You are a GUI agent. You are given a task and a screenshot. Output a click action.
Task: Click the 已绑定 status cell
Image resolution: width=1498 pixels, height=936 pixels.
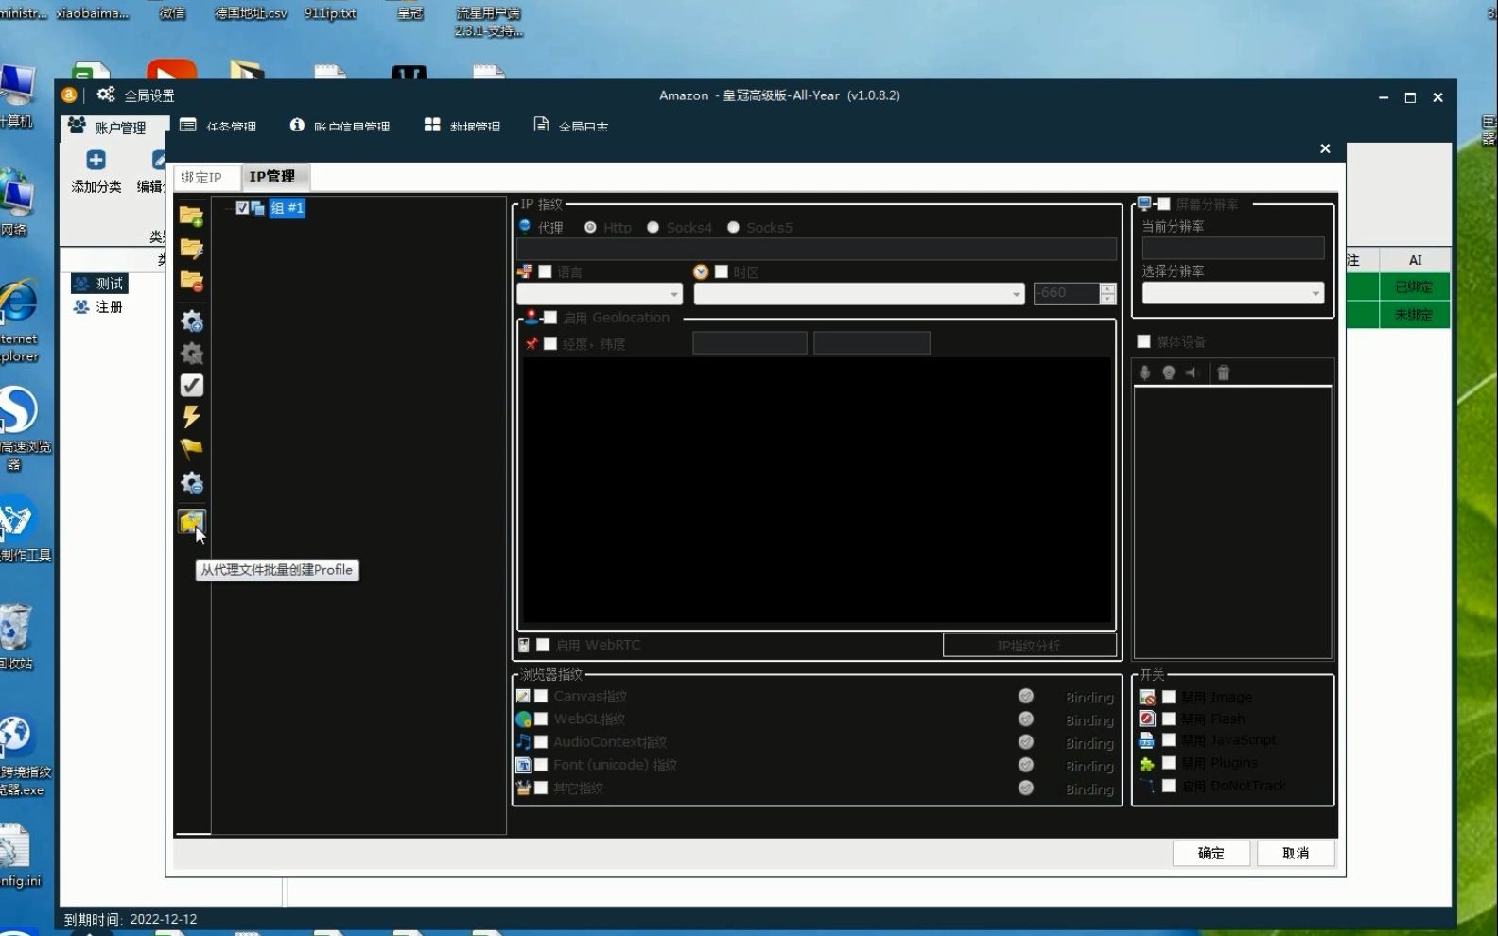tap(1414, 286)
